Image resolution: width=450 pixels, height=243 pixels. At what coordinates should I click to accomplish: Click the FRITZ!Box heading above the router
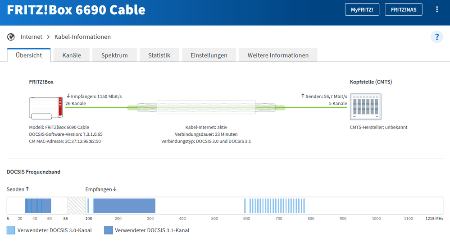coord(41,82)
